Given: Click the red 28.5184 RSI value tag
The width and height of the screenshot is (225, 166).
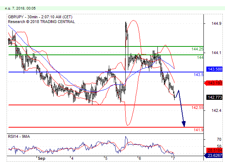Looking at the screenshot, I should [214, 151].
